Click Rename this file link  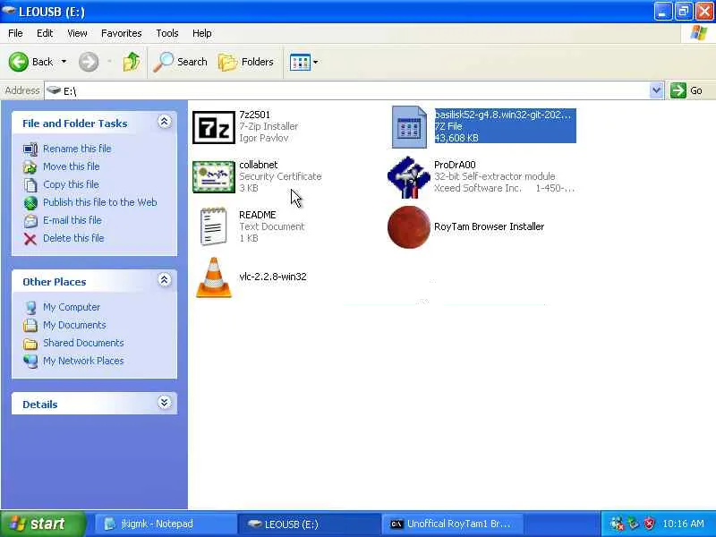click(x=77, y=149)
